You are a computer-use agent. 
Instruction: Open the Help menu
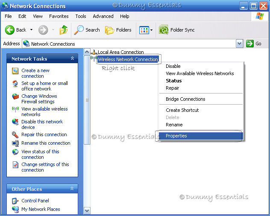[125, 16]
